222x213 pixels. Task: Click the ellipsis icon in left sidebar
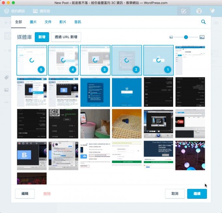(6, 102)
